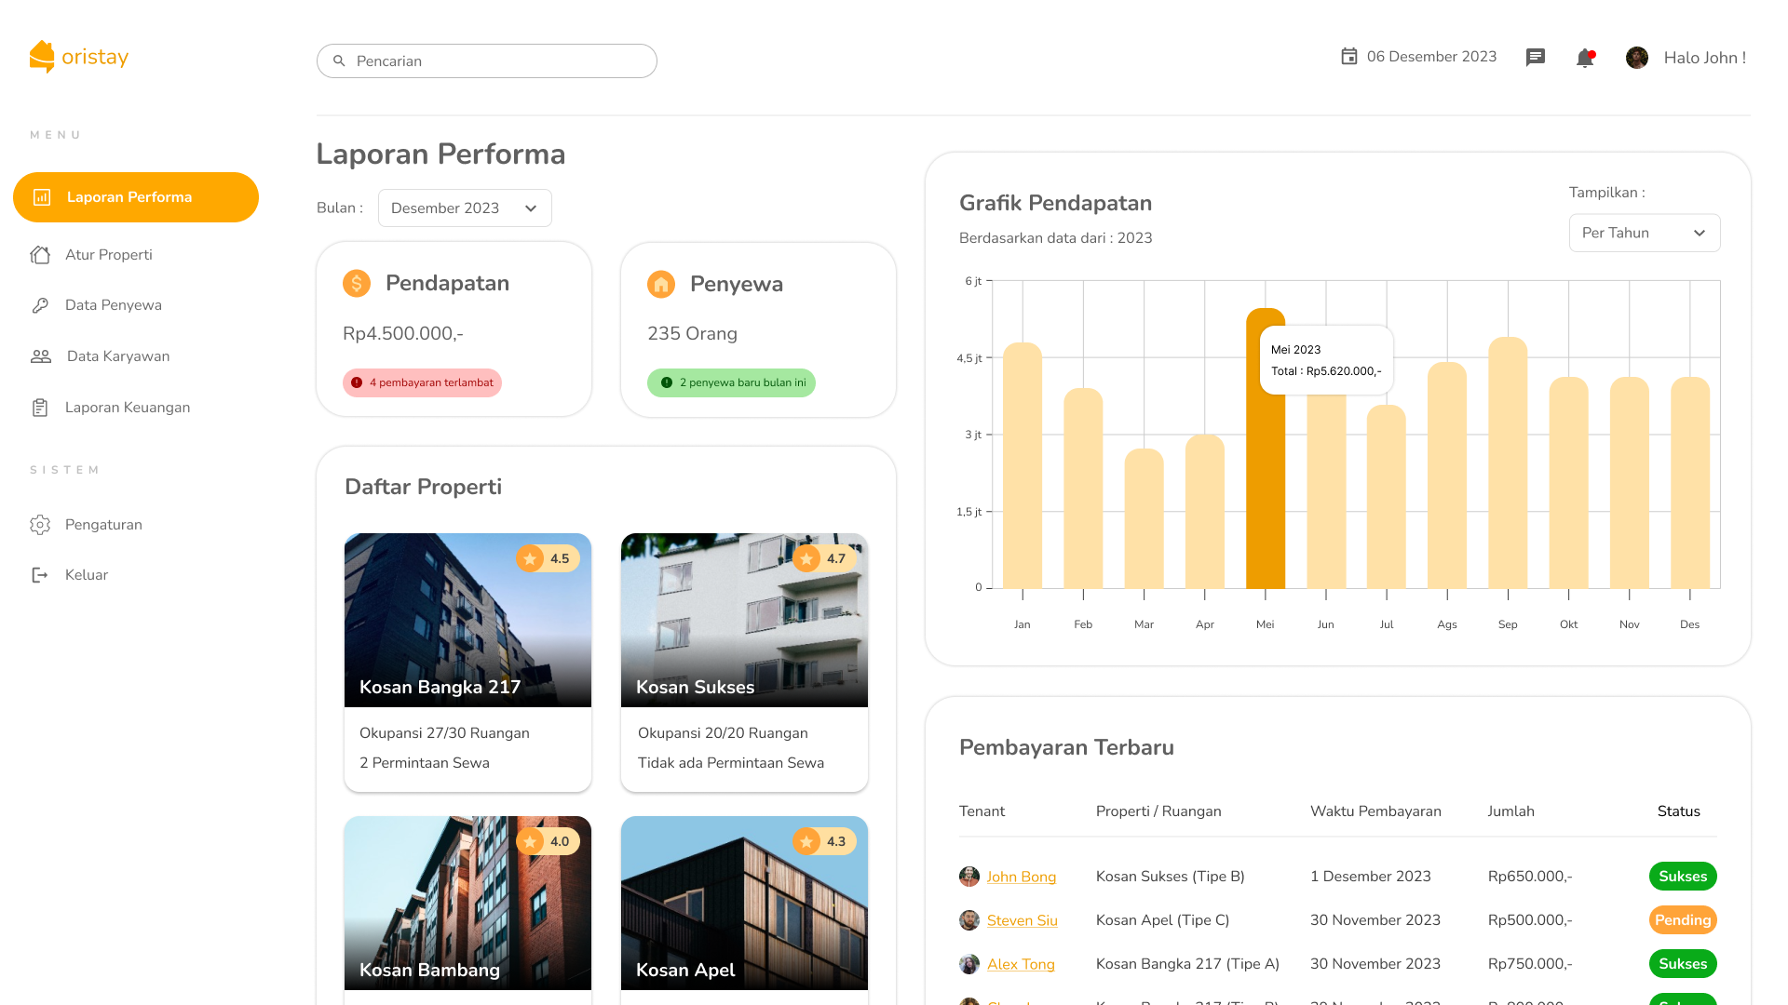Click the Pengaturan gear icon

coord(40,525)
